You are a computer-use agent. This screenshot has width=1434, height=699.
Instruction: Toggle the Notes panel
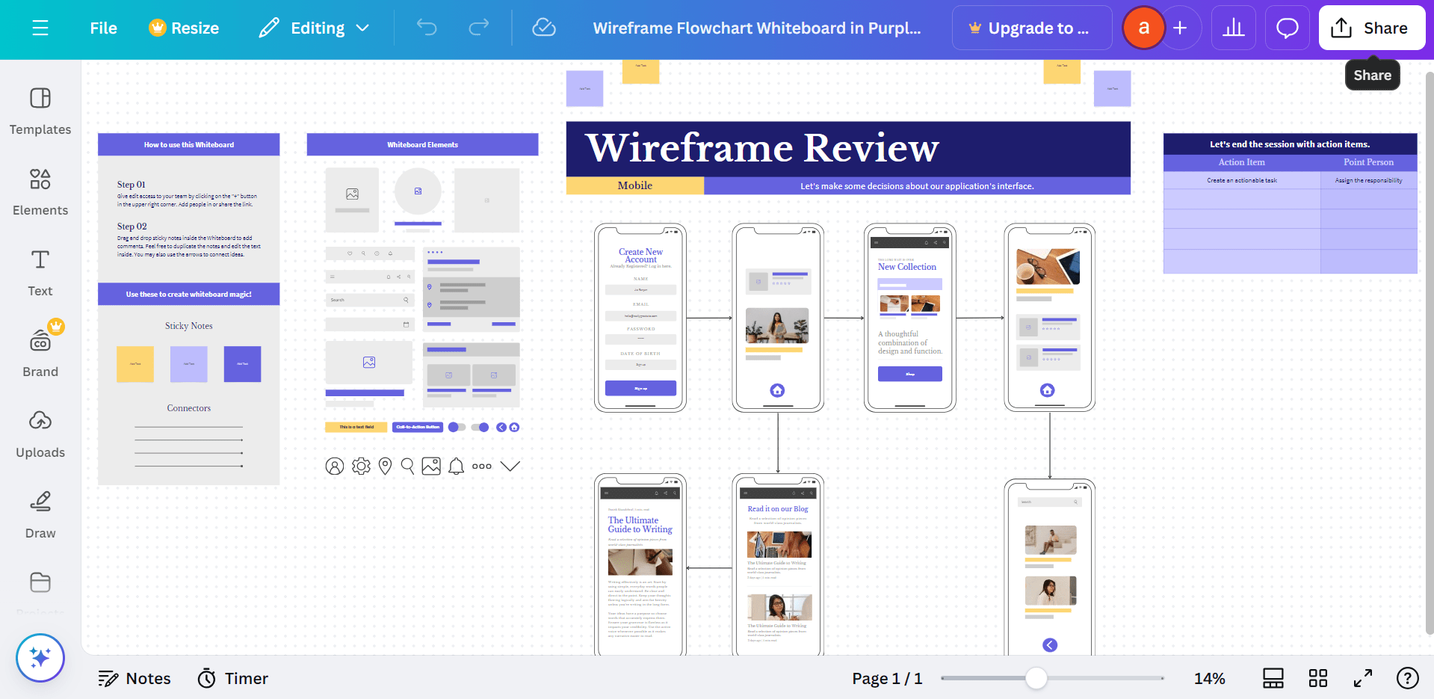135,678
